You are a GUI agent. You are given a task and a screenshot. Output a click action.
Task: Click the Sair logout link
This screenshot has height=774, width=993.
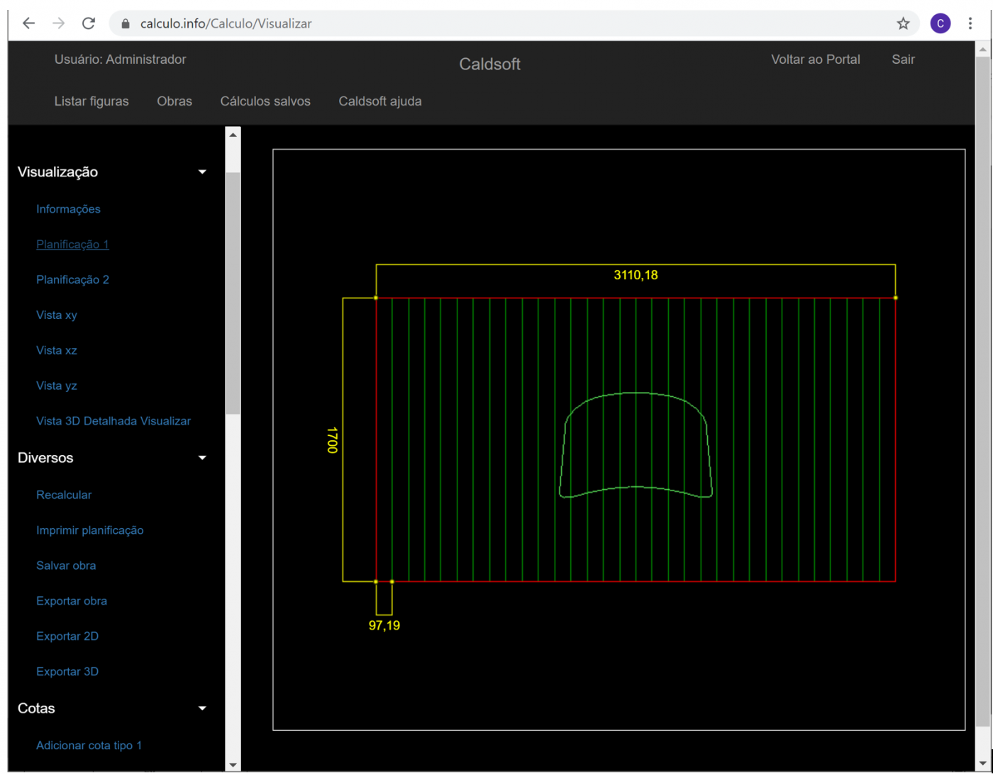coord(903,60)
